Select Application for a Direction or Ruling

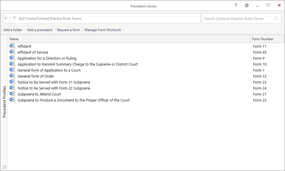pyautogui.click(x=47, y=58)
